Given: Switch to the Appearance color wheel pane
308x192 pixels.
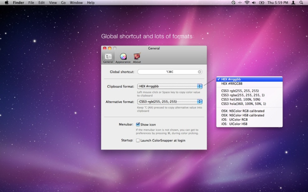Looking at the screenshot, I should [123, 57].
